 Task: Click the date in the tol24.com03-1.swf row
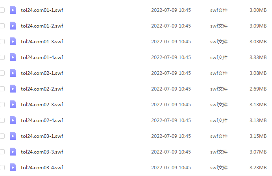click(171, 136)
